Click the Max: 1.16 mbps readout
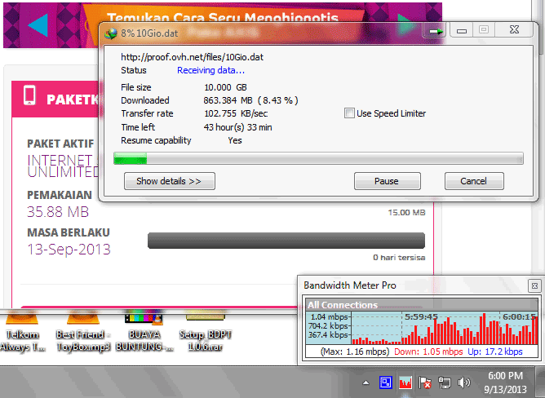Screen dimensions: 545x398 355,352
